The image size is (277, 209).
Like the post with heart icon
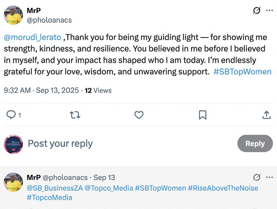click(139, 115)
